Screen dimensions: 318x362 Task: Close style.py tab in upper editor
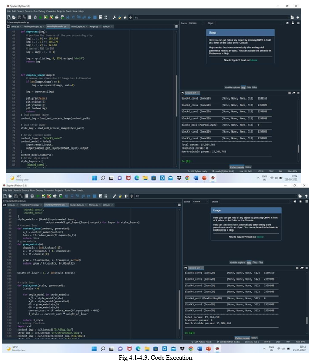112,27
